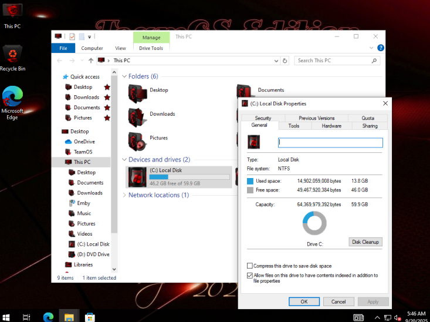The image size is (430, 322).
Task: Click the Disk Cleanup button
Action: 365,242
